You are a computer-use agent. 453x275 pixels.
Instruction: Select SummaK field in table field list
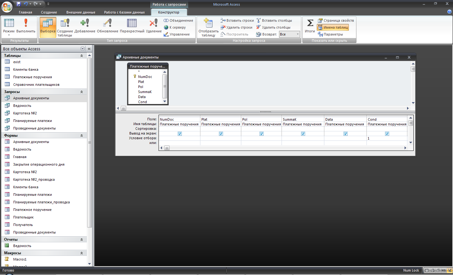[145, 92]
